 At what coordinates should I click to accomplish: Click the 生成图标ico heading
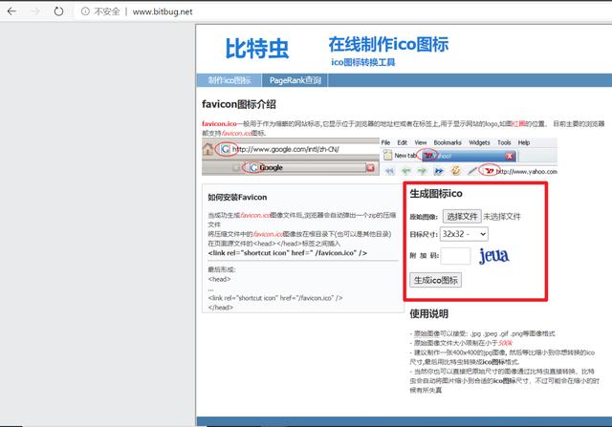436,193
